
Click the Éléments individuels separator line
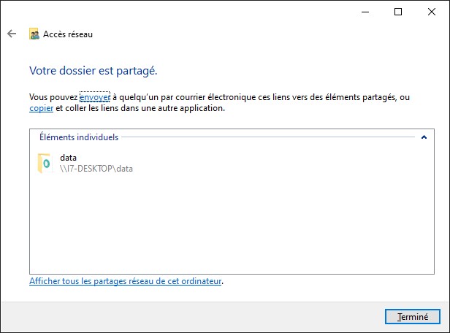click(x=270, y=137)
